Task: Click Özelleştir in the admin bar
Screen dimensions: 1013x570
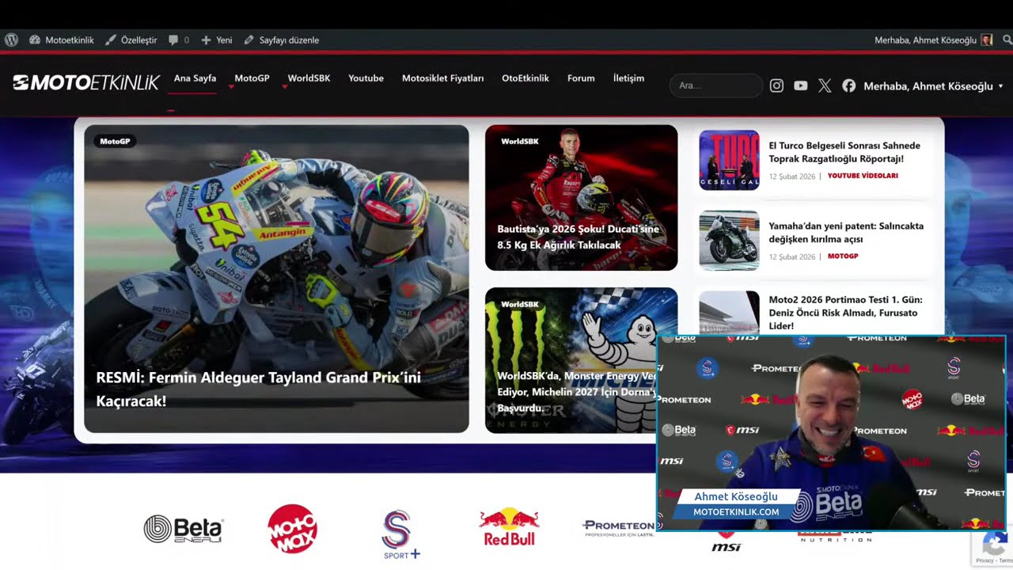Action: point(131,40)
